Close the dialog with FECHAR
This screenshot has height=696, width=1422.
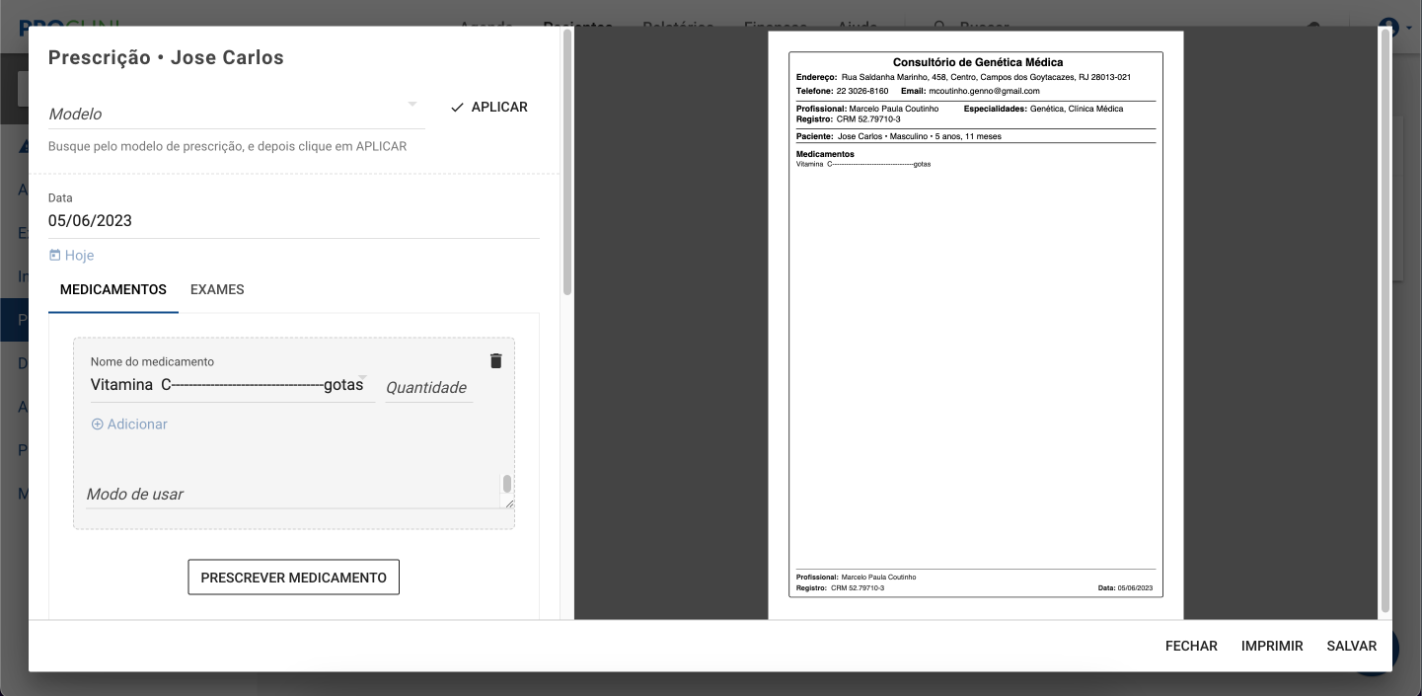tap(1191, 647)
